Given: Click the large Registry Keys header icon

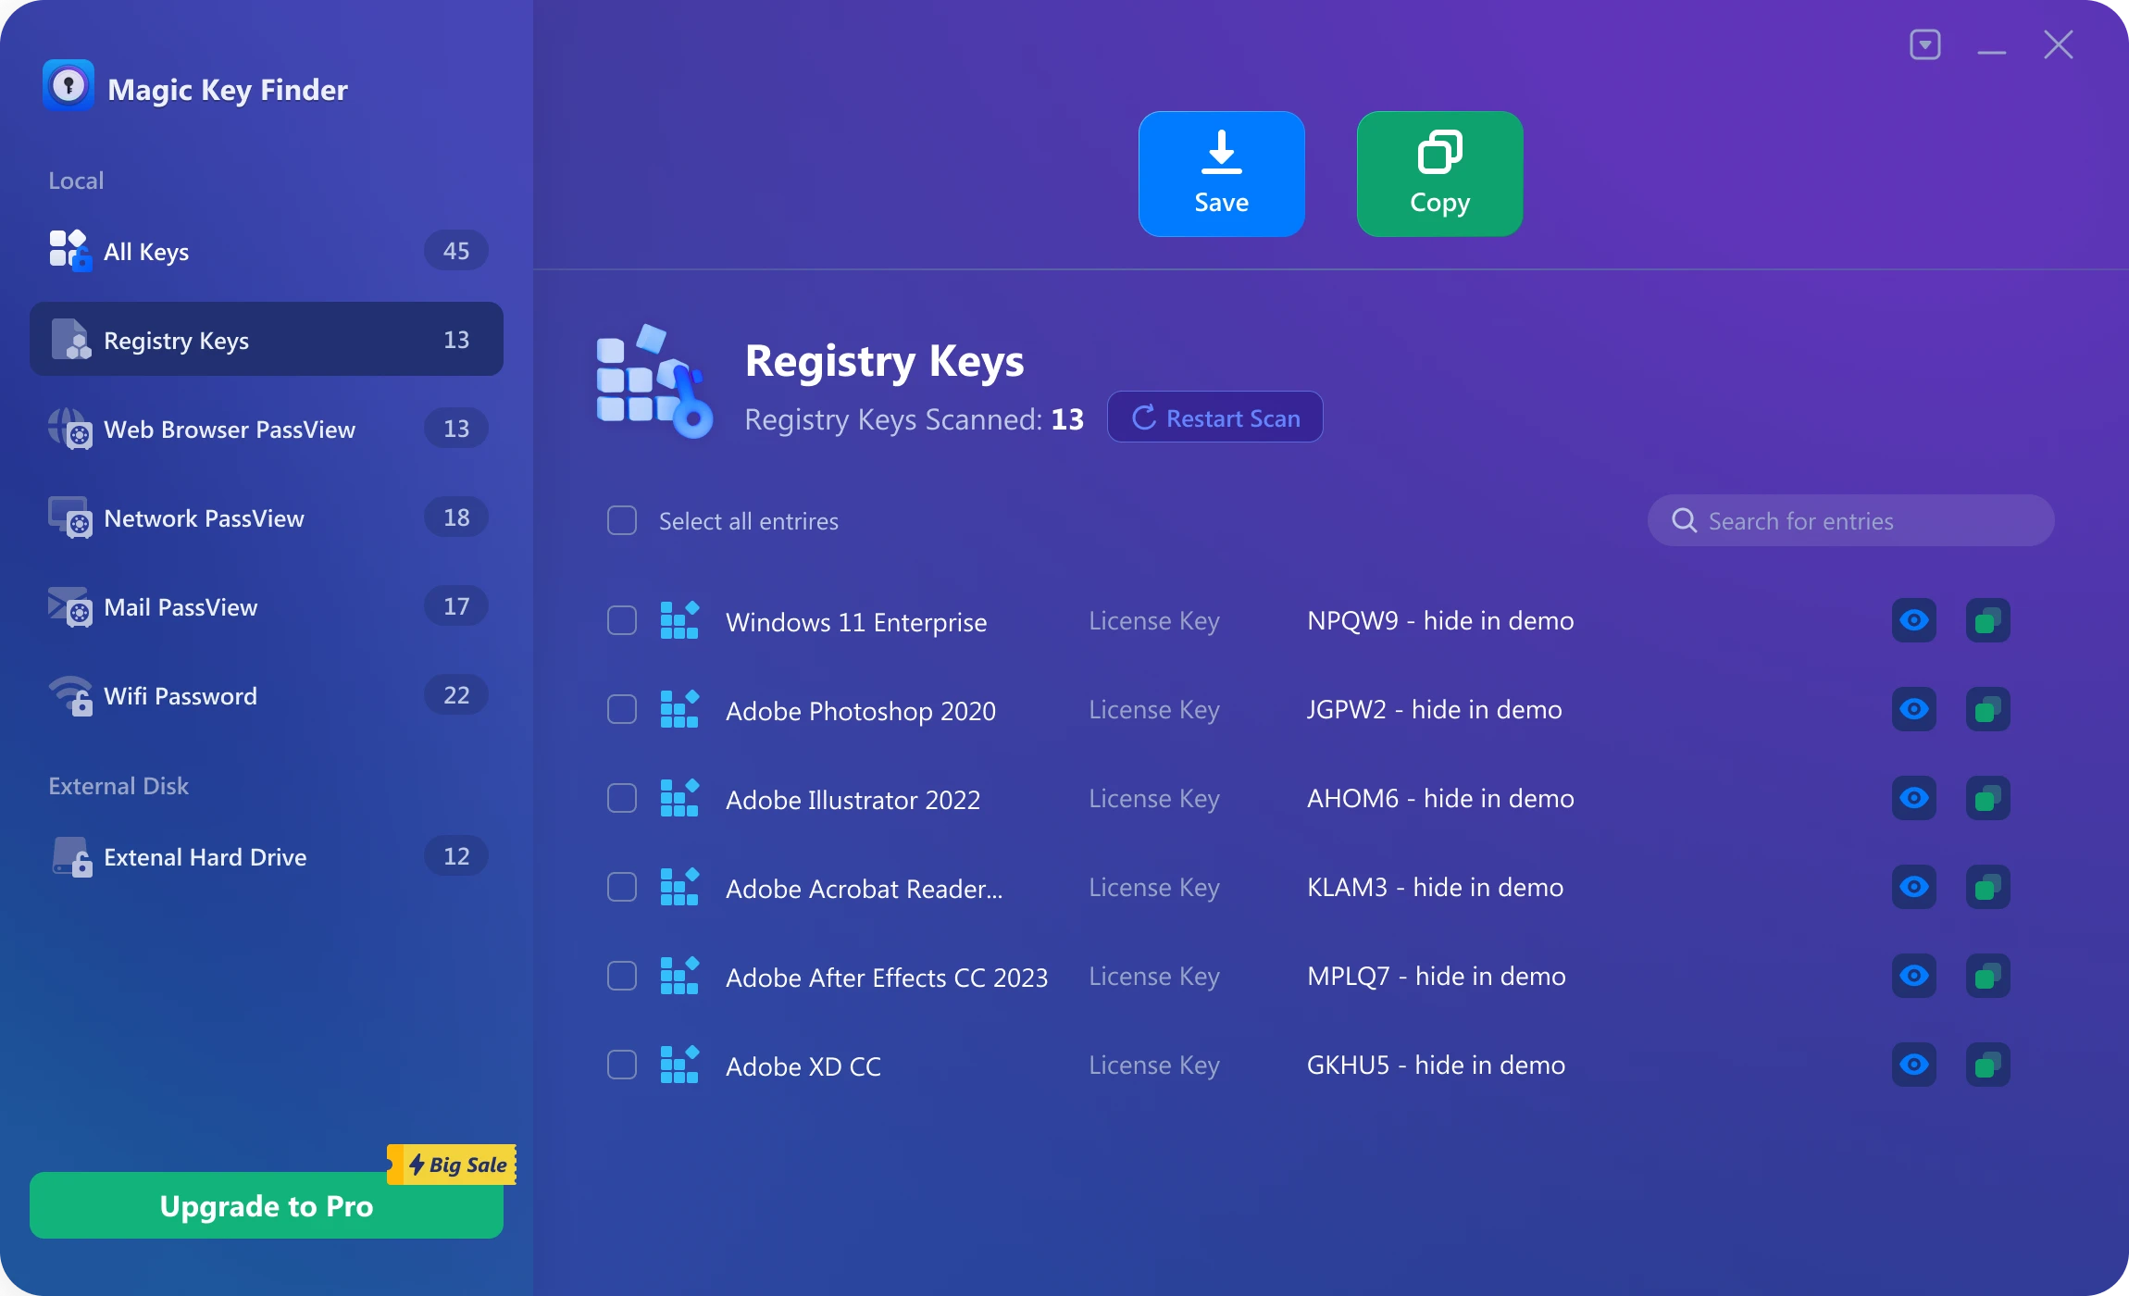Looking at the screenshot, I should point(654,381).
